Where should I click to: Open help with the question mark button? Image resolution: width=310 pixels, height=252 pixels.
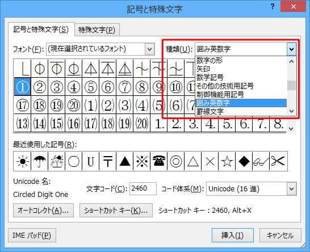[x=273, y=6]
